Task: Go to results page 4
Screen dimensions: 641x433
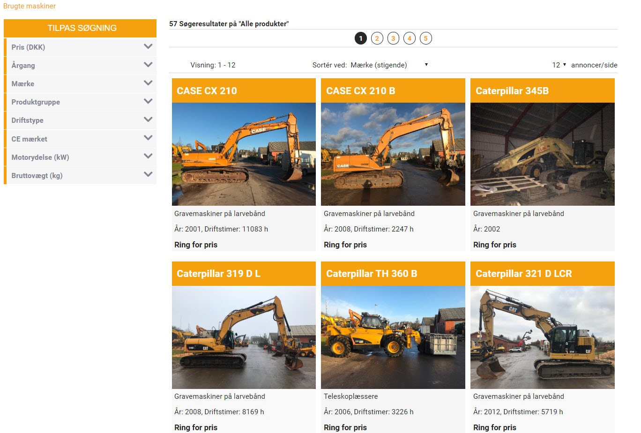Action: [x=410, y=38]
